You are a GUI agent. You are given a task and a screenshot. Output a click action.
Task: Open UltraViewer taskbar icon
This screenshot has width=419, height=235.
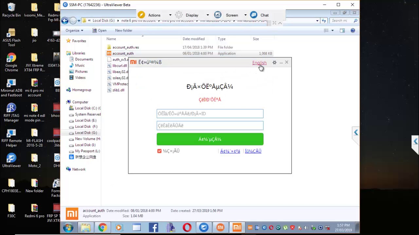point(204,227)
